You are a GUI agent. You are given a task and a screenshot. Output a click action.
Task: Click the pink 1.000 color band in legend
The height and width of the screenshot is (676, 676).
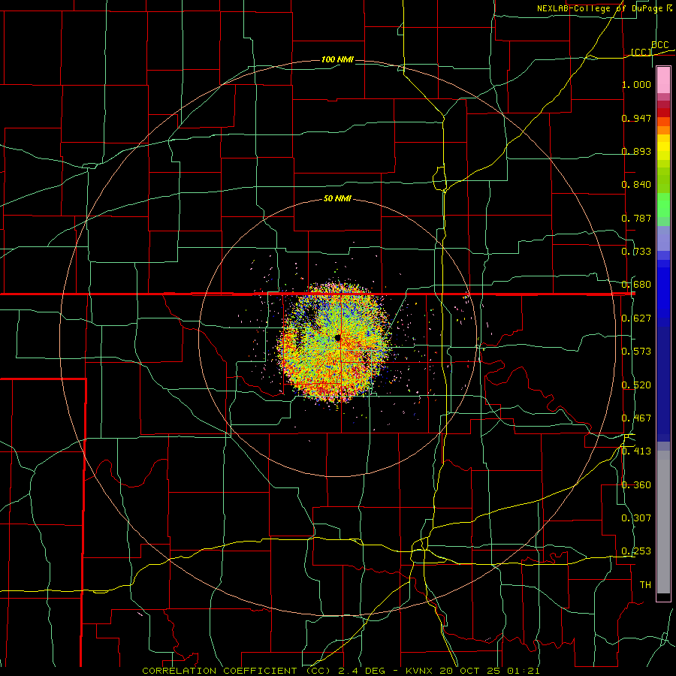tap(663, 80)
